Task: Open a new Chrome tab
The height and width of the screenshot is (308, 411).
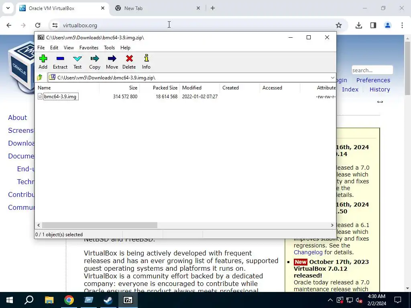Action: tap(213, 8)
